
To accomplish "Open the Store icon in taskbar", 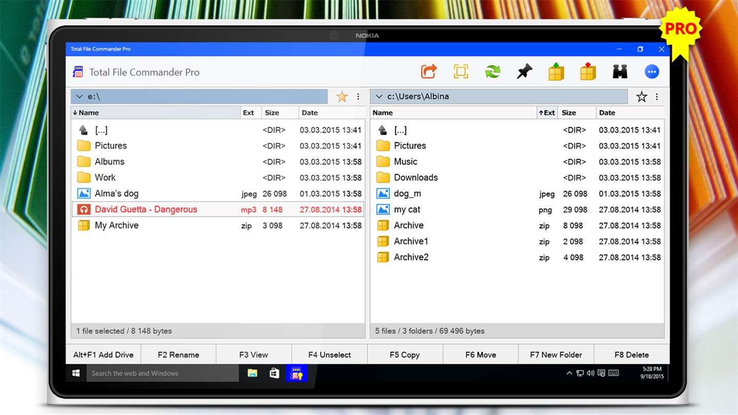I will (275, 373).
